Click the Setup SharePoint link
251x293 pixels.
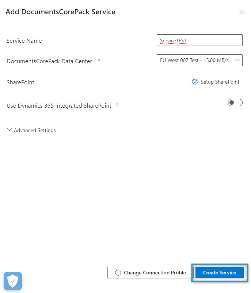[216, 82]
